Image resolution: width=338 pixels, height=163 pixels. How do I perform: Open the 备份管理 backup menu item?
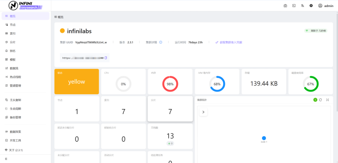(x=25, y=117)
